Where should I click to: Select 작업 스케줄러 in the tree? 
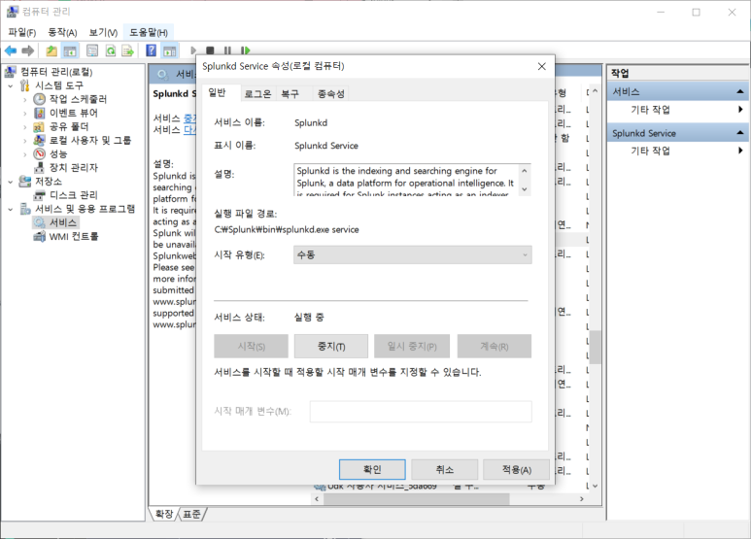coord(78,99)
